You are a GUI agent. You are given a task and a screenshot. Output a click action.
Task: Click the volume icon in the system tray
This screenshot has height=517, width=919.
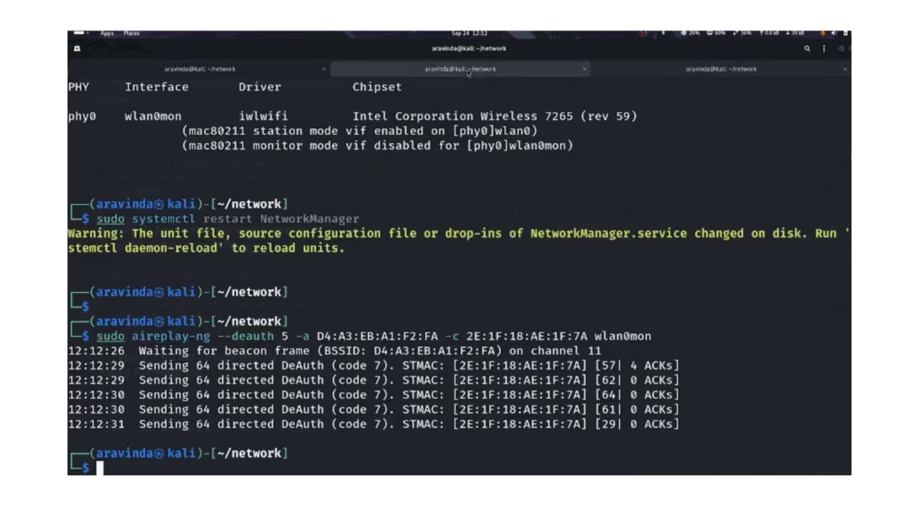click(834, 33)
